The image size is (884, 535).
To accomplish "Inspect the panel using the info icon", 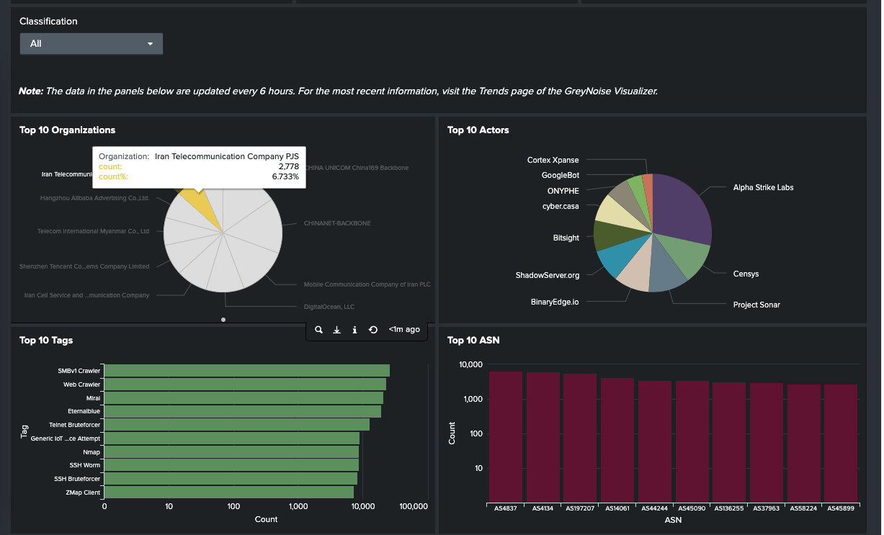I will click(x=354, y=330).
